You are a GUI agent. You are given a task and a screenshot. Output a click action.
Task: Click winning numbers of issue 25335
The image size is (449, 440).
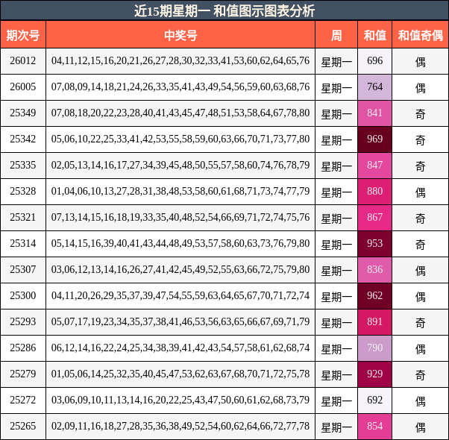[x=180, y=165]
